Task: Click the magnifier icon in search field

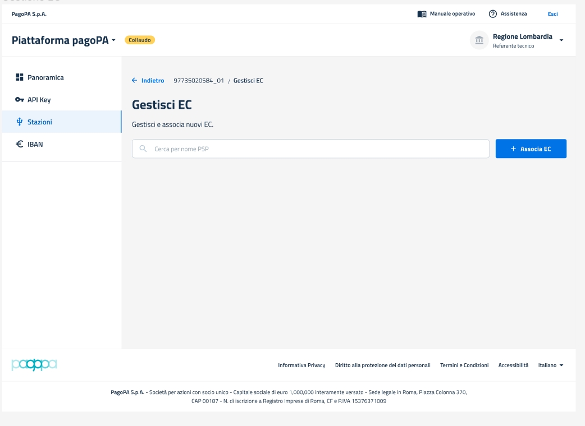Action: (x=143, y=149)
